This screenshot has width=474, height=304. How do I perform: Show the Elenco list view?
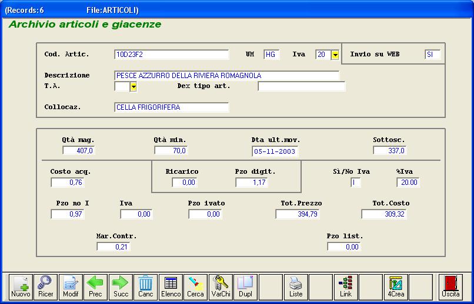tap(171, 287)
